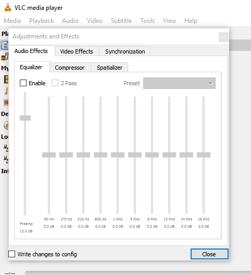Click the My Pictures icon in sidebar
This screenshot has width=251, height=275.
[x=6, y=102]
